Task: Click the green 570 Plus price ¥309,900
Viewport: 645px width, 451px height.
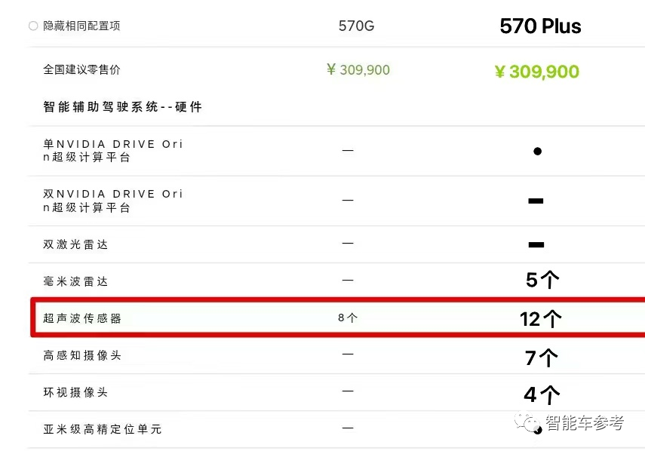Action: pyautogui.click(x=537, y=72)
